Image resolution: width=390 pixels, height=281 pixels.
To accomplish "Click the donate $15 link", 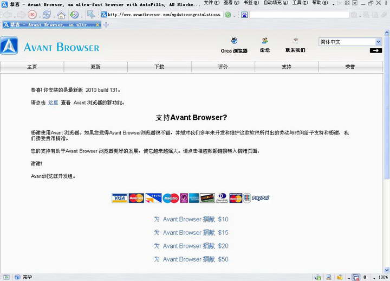I will [191, 233].
